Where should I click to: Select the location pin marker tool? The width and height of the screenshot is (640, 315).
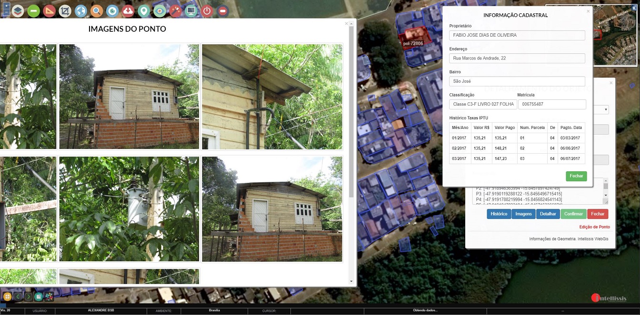tap(144, 10)
